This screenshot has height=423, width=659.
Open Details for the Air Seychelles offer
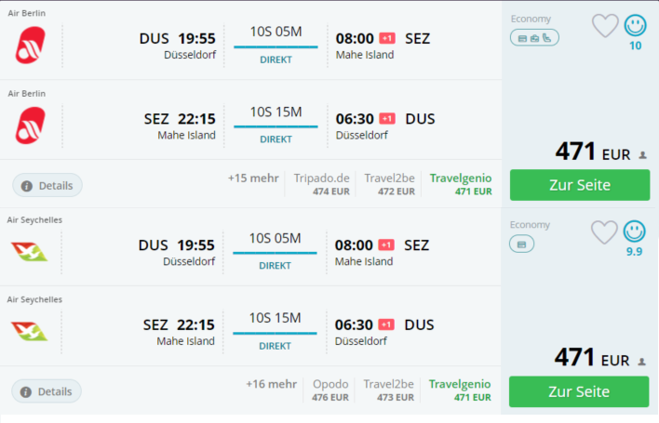pos(47,391)
